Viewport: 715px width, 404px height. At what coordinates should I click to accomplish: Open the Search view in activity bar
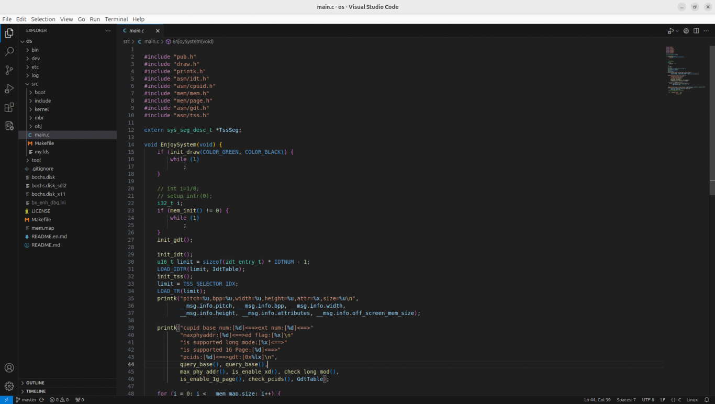pyautogui.click(x=9, y=52)
